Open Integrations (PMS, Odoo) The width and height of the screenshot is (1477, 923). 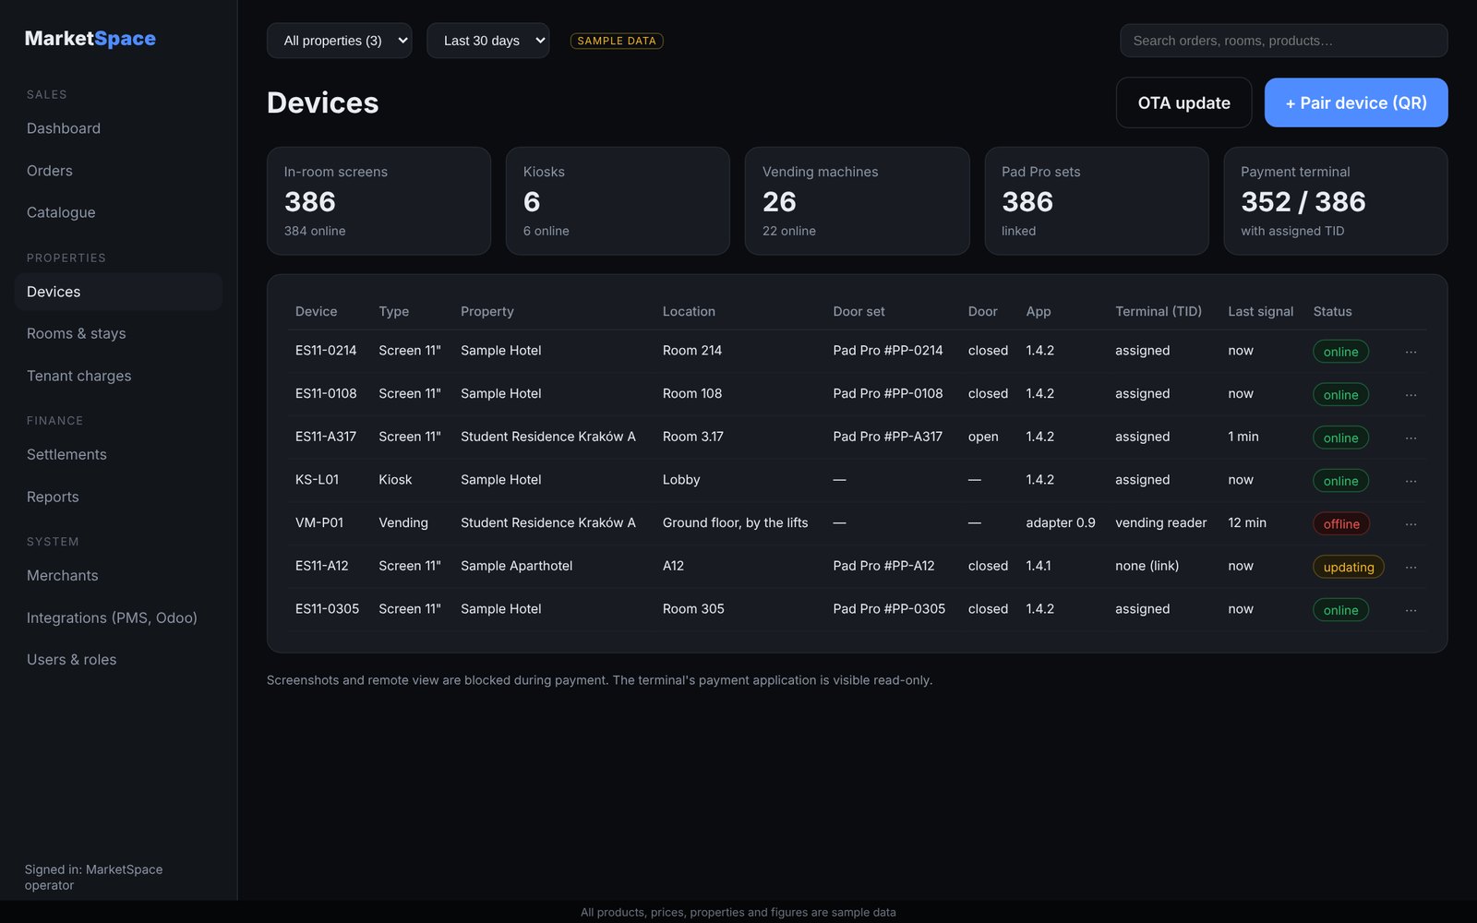pos(118,617)
